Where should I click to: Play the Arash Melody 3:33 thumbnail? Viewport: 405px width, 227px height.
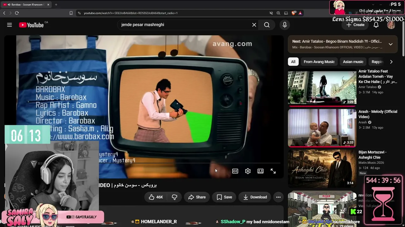[x=322, y=128]
